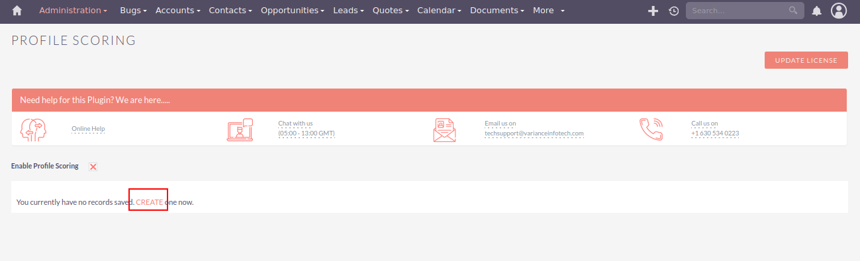
Task: Open the recently viewed history icon
Action: click(x=674, y=11)
